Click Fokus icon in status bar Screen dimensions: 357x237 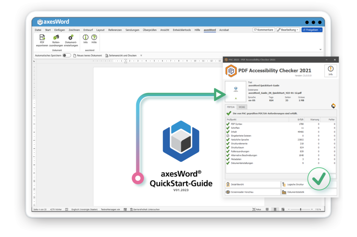(257, 209)
